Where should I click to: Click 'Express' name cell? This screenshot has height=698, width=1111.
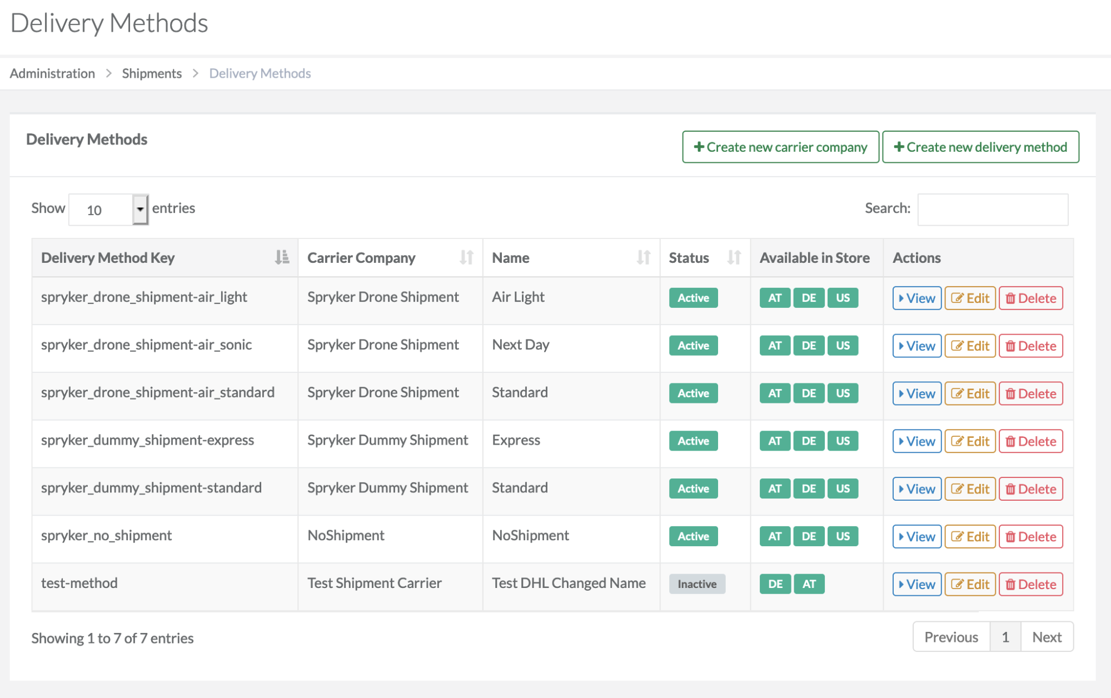(571, 443)
